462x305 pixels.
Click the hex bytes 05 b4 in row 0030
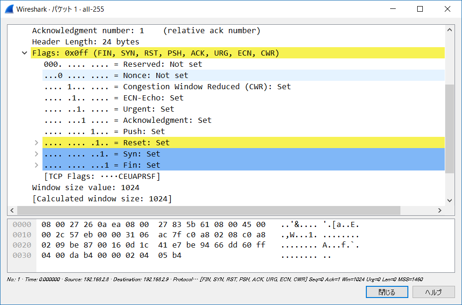(170, 255)
